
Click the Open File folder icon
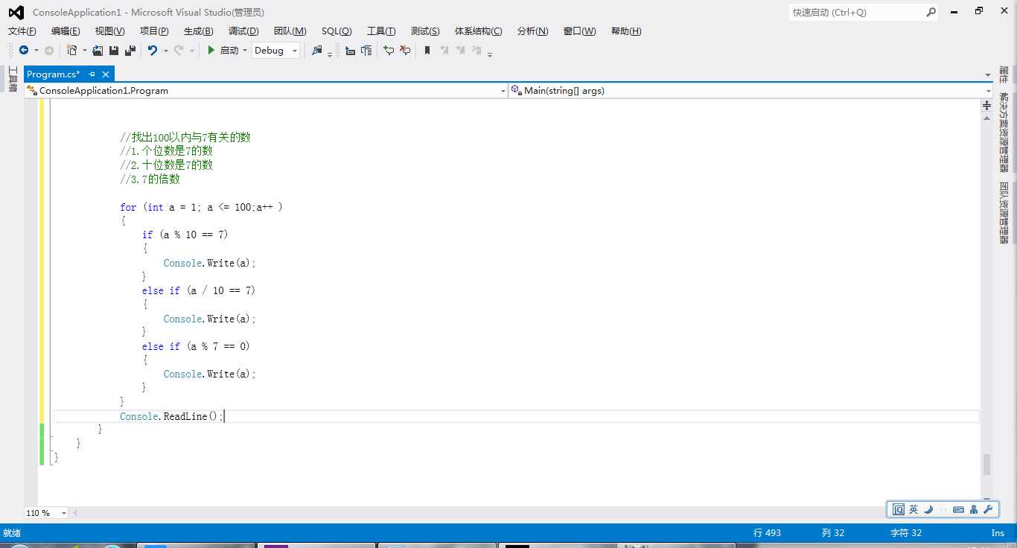coord(98,51)
